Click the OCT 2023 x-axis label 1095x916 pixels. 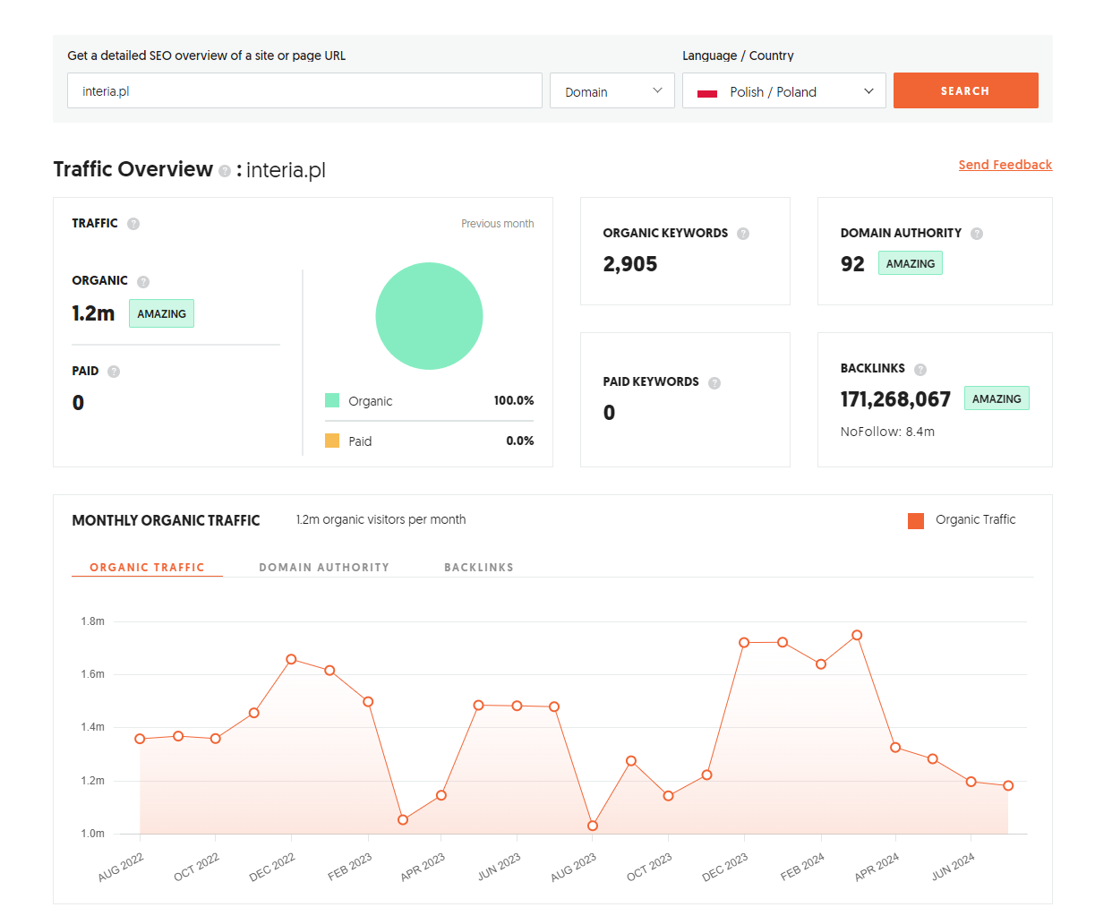point(650,867)
